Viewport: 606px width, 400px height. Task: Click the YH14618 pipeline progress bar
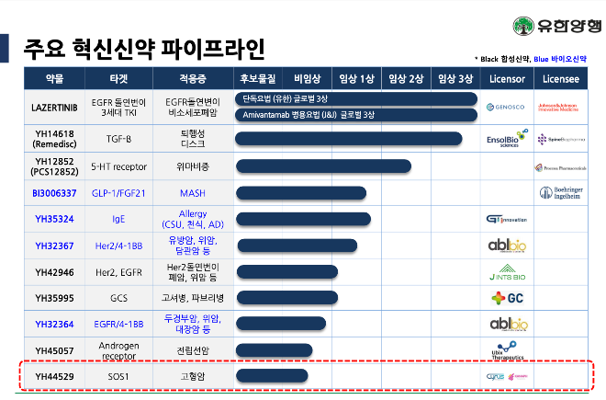[349, 139]
